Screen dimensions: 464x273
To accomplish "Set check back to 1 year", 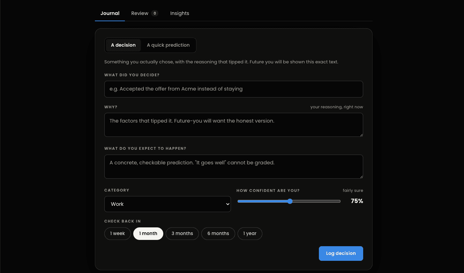I will (250, 234).
